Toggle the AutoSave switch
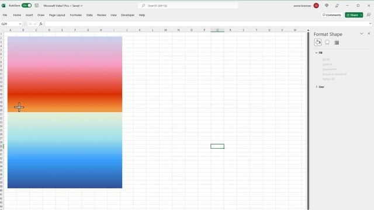Image resolution: width=374 pixels, height=210 pixels. coord(26,5)
